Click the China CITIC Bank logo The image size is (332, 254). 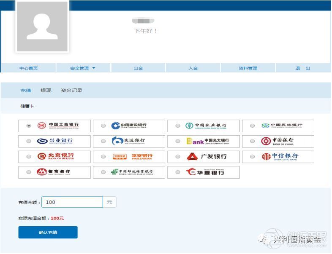coord(280,157)
